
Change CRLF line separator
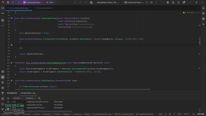[x=180, y=114]
